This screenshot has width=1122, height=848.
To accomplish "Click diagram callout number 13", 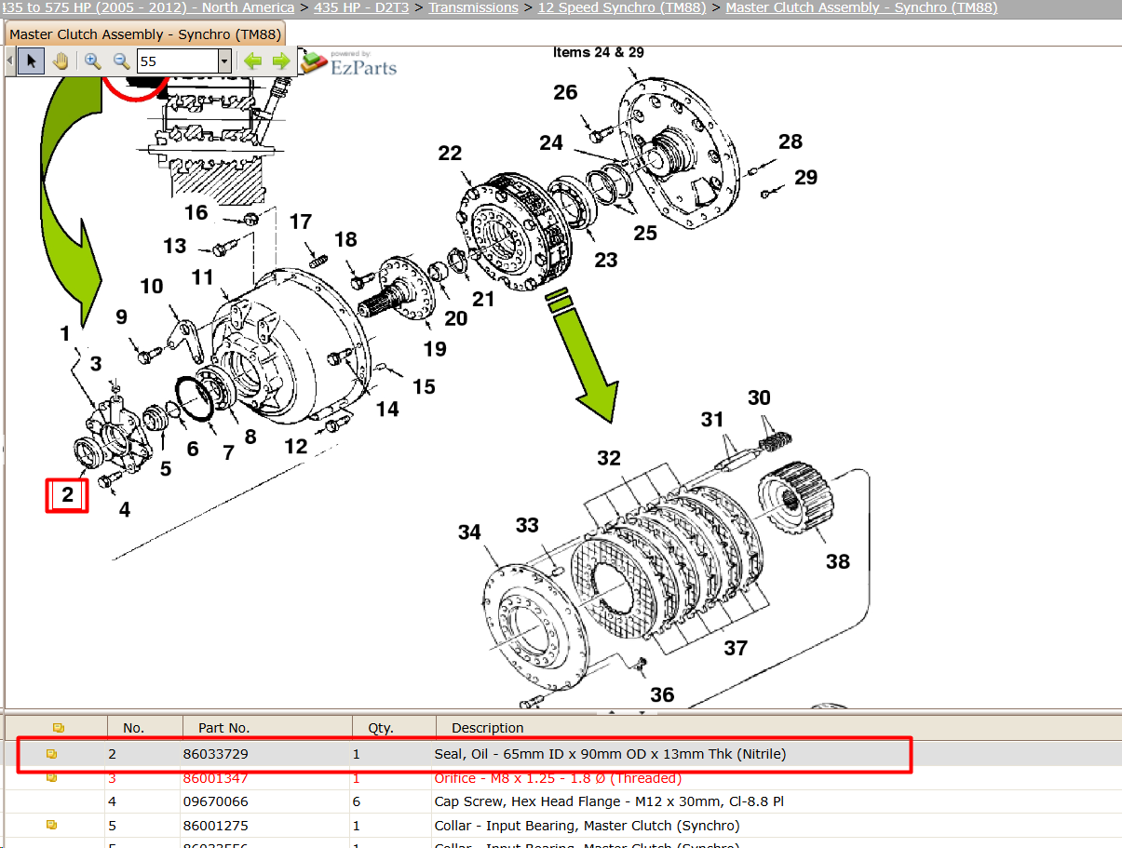I will pos(175,246).
